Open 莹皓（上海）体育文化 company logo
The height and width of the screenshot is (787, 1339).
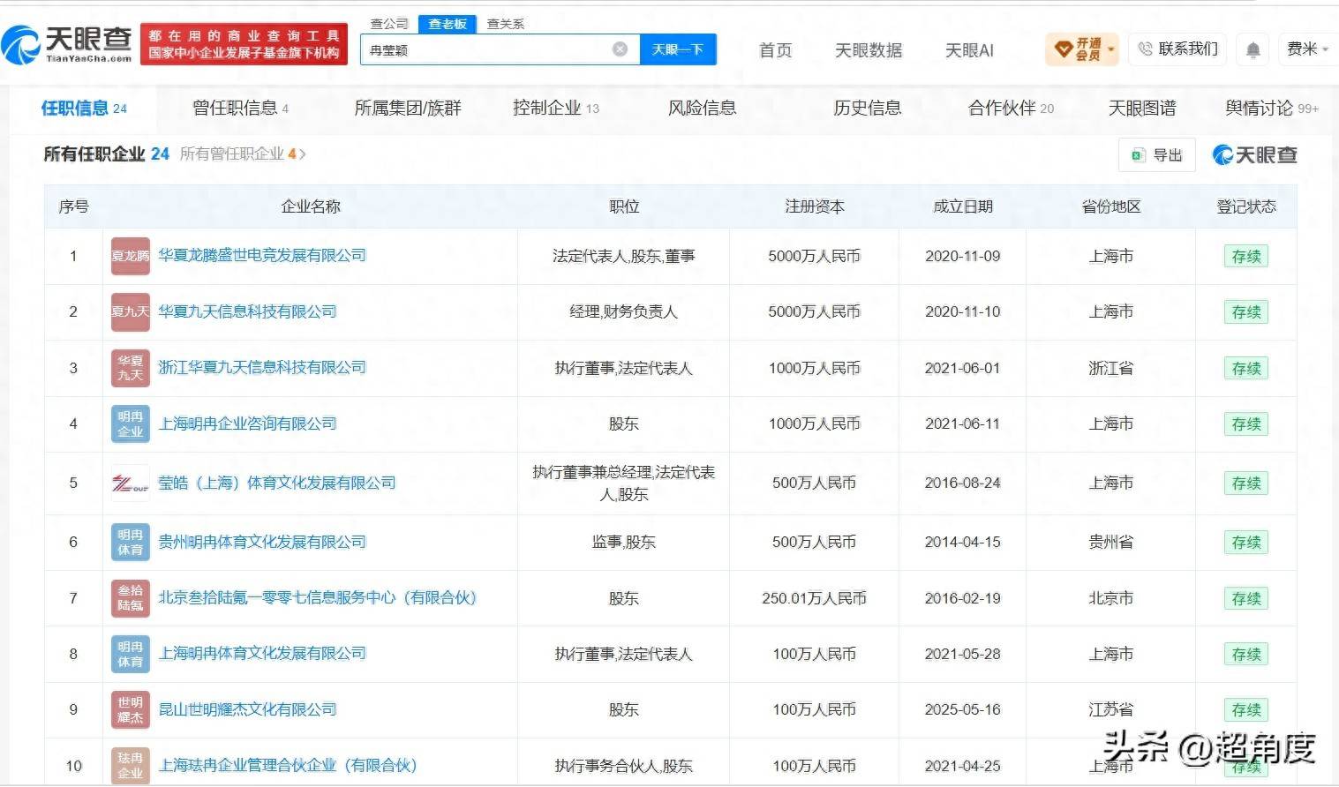tap(131, 483)
